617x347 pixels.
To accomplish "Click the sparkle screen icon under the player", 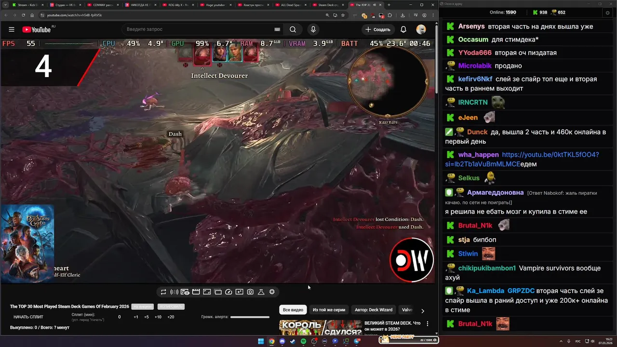I will pos(239,292).
